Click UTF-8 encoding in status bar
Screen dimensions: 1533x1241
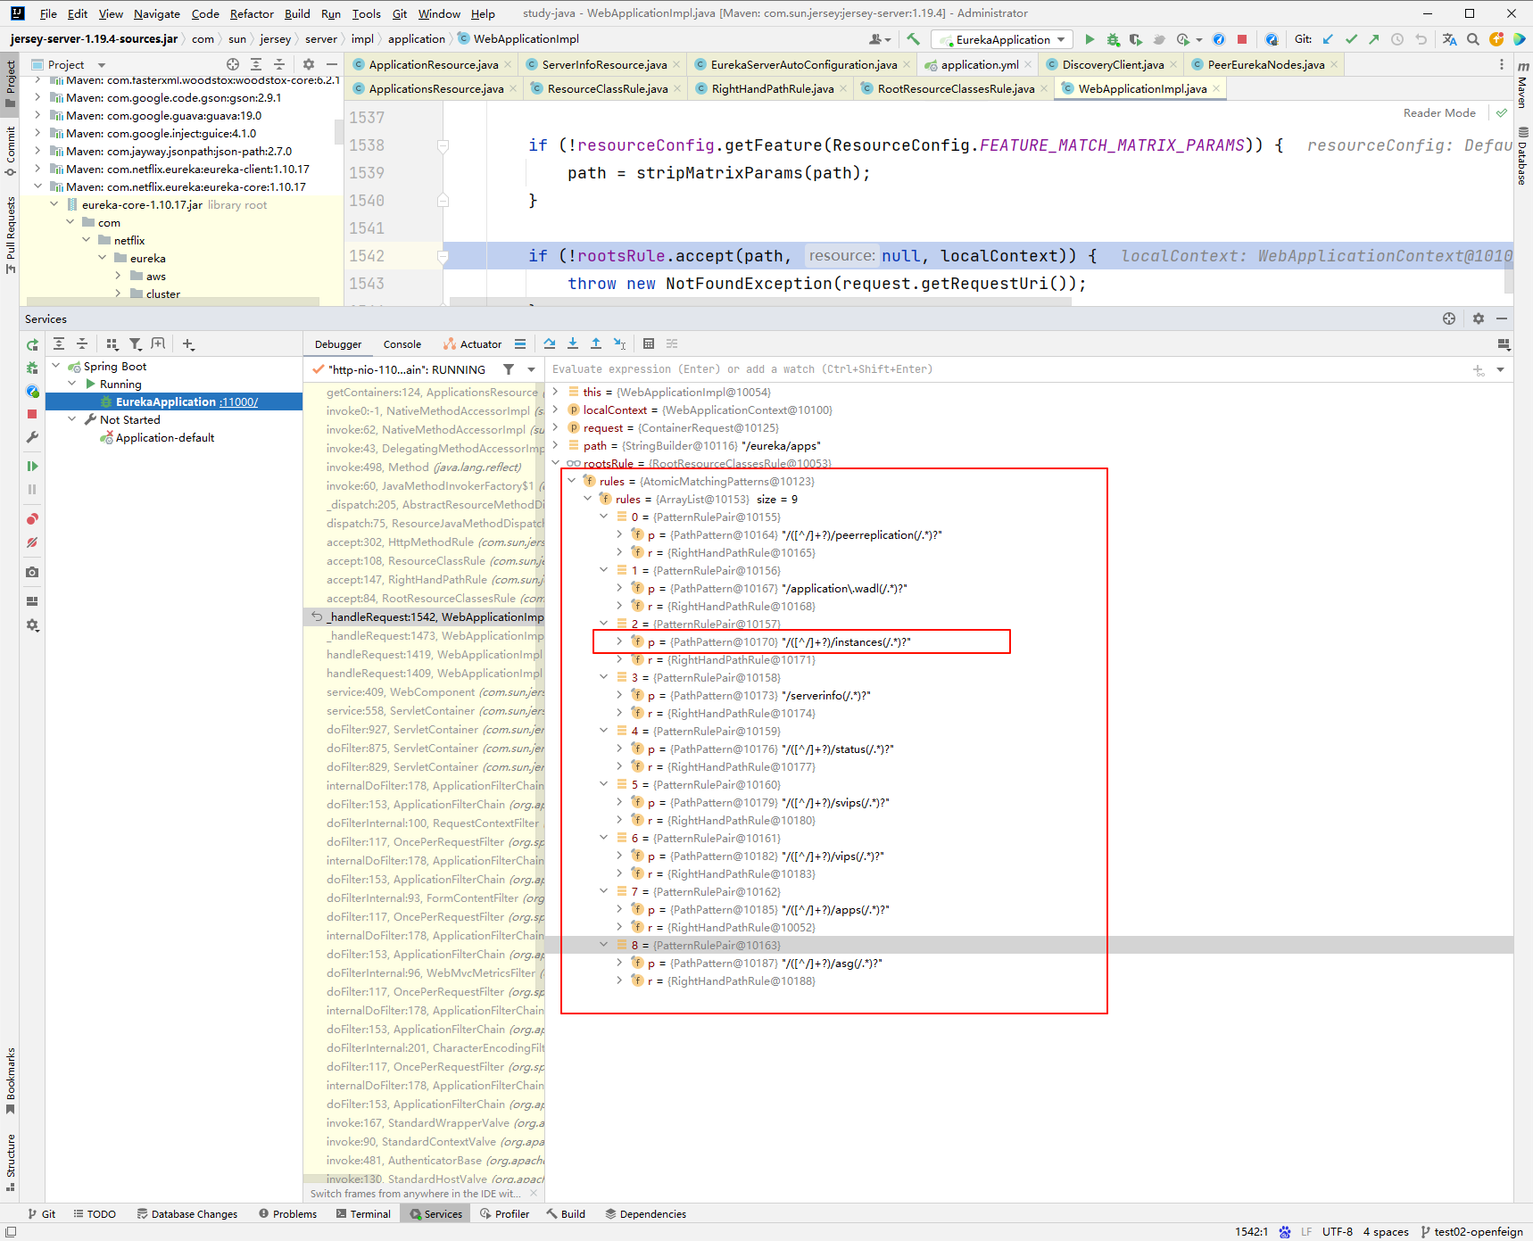[x=1338, y=1232]
